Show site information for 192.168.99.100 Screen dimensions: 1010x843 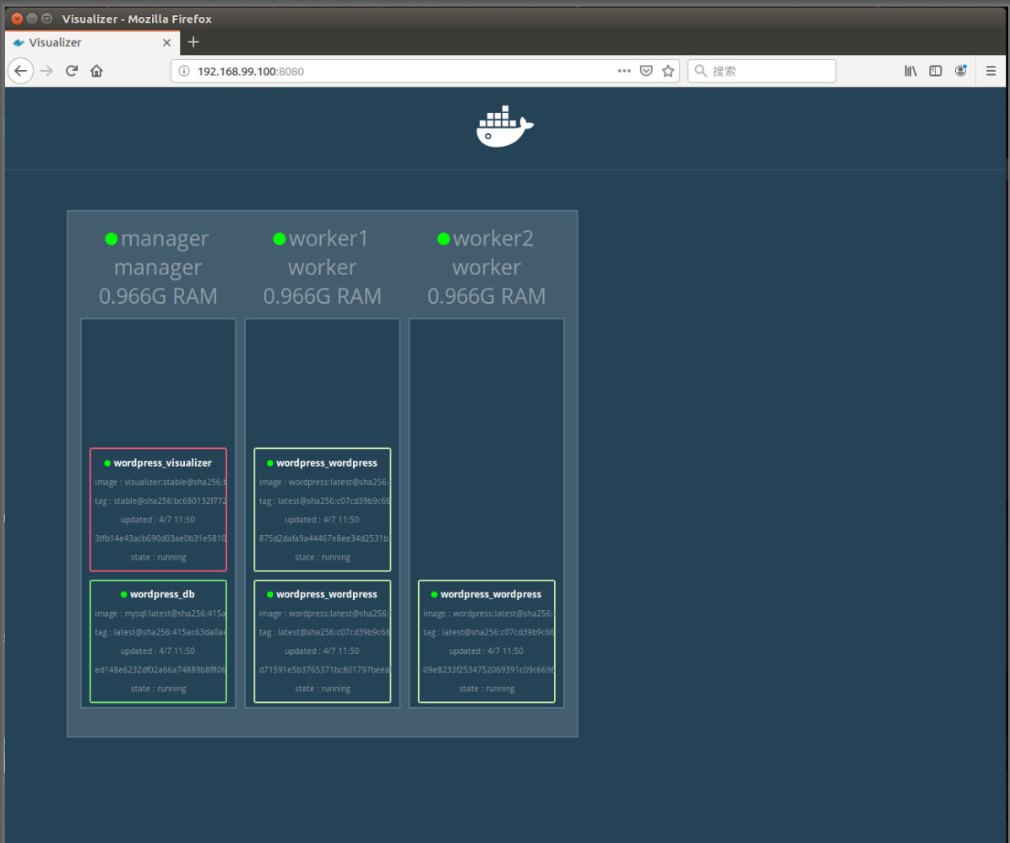[184, 71]
